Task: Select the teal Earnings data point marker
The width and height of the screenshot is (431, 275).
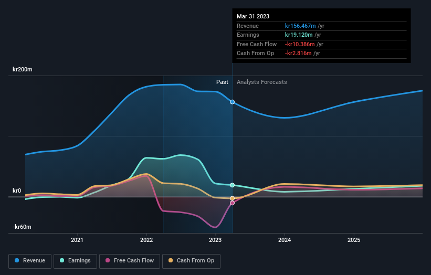Action: pyautogui.click(x=232, y=185)
